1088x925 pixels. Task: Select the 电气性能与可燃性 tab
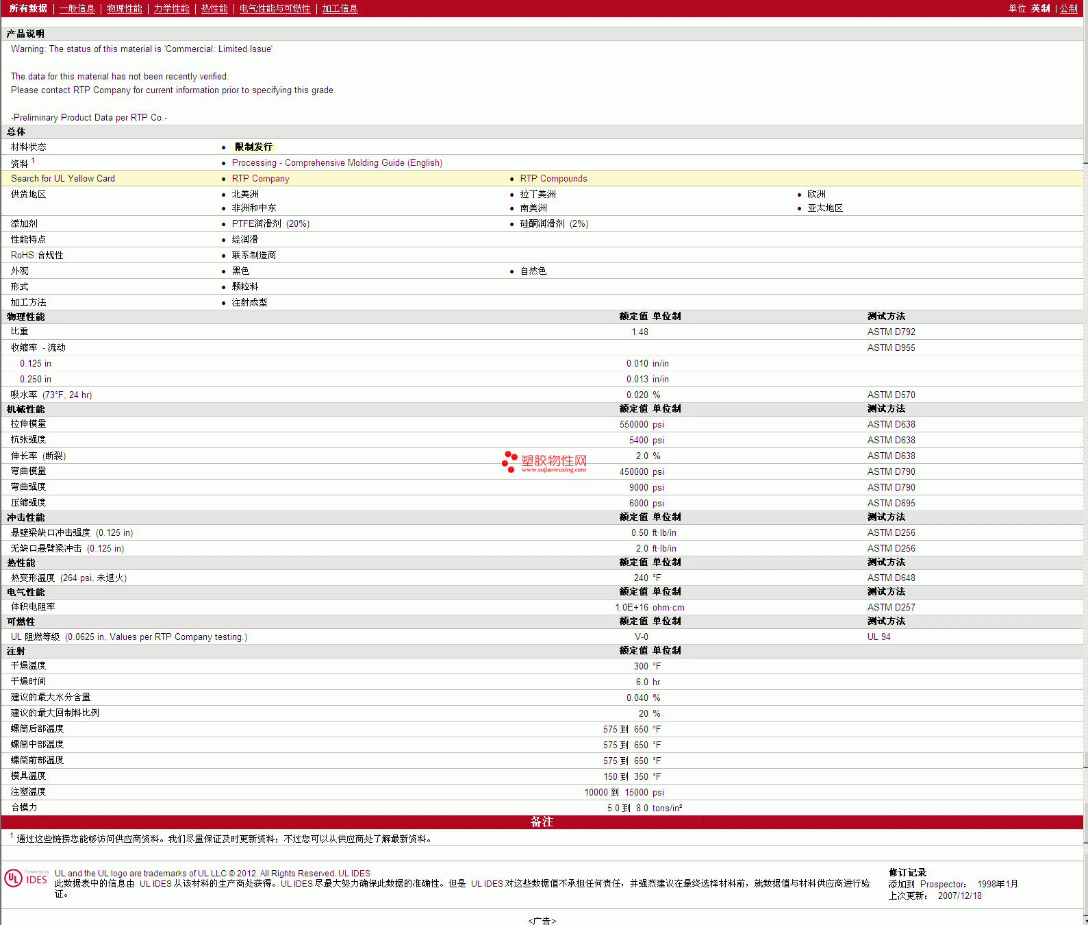point(275,8)
